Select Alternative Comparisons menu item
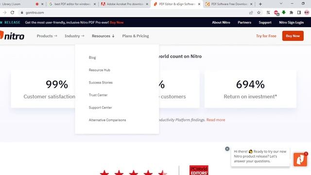 click(x=107, y=120)
